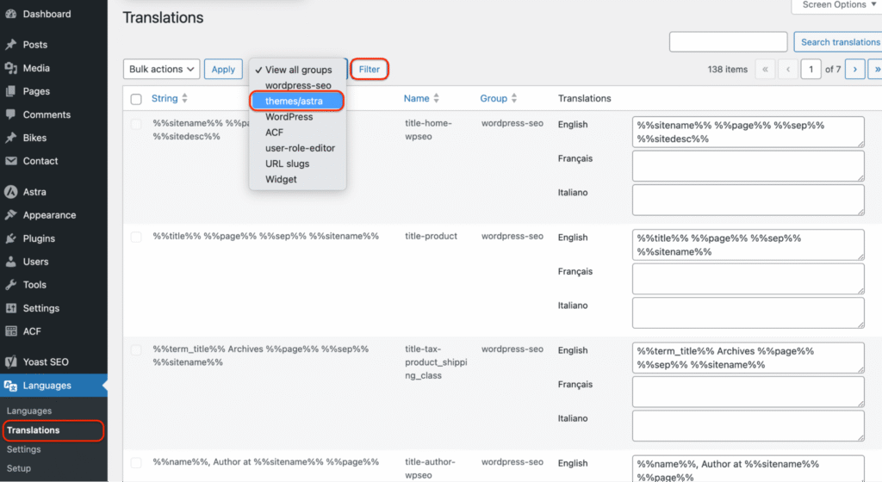Click the Tools wrench icon
The image size is (882, 482).
click(x=10, y=285)
